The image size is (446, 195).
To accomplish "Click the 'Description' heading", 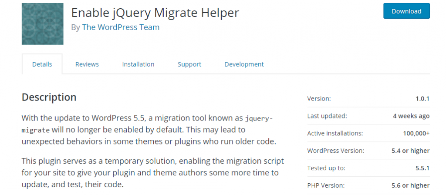I will 49,97.
